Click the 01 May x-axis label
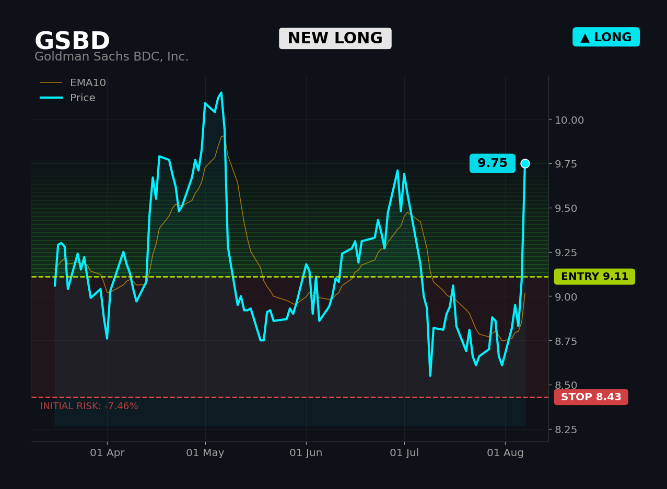The height and width of the screenshot is (489, 667). (x=205, y=453)
